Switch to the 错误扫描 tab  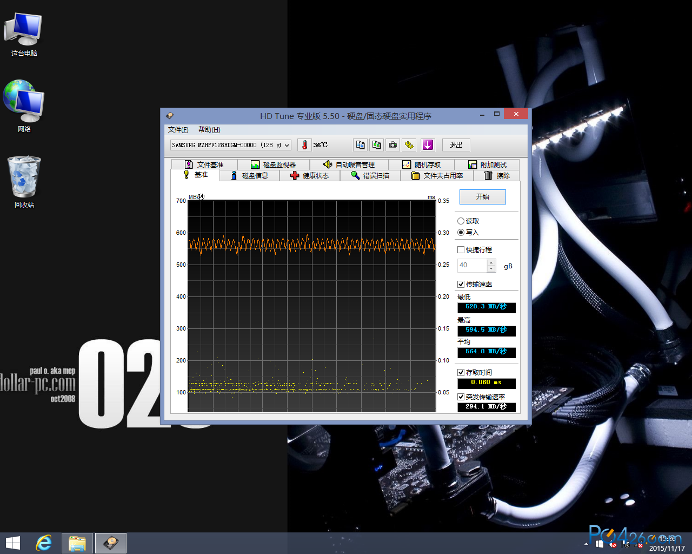[x=370, y=175]
